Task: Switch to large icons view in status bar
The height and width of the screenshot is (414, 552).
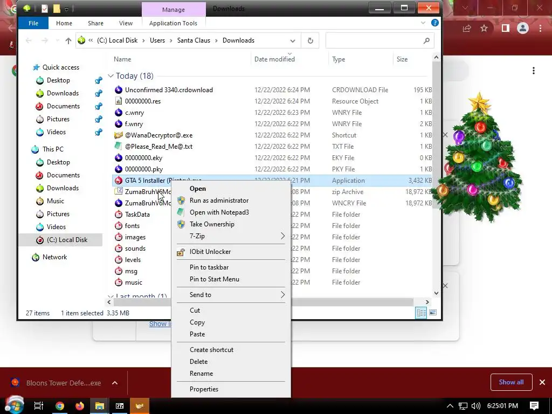Action: pyautogui.click(x=433, y=313)
